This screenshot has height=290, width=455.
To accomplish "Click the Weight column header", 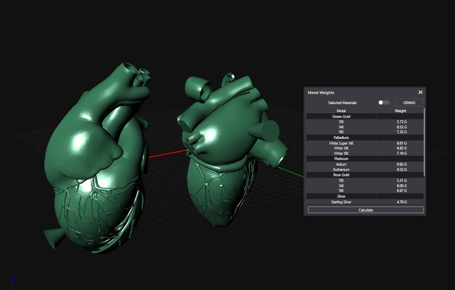I will 400,111.
